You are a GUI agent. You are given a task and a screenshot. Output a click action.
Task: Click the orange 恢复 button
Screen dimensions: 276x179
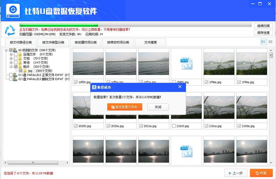click(261, 173)
